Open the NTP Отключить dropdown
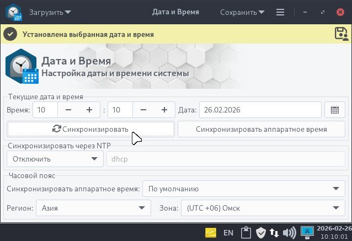 coord(55,159)
